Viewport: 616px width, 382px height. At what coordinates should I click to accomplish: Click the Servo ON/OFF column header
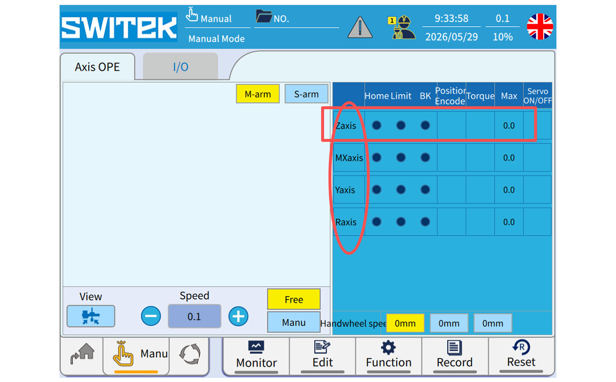(x=537, y=96)
